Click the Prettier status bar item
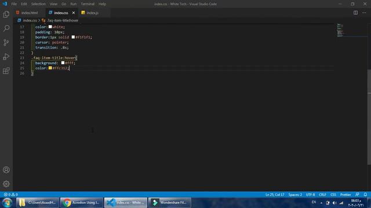 coord(345,195)
